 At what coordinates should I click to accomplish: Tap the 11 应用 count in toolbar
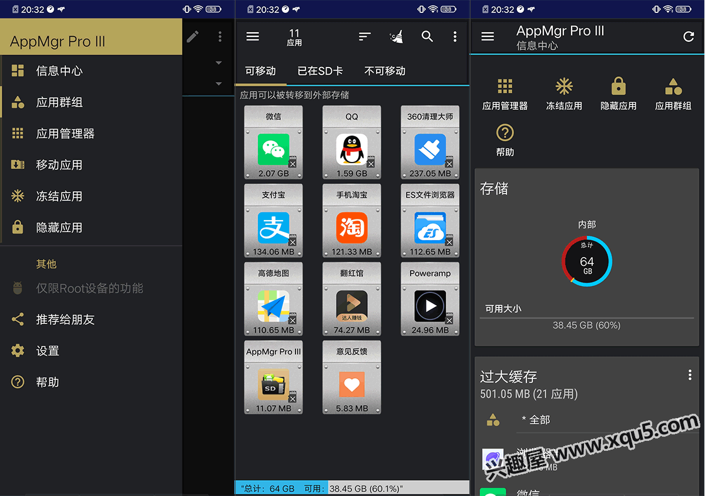(294, 38)
